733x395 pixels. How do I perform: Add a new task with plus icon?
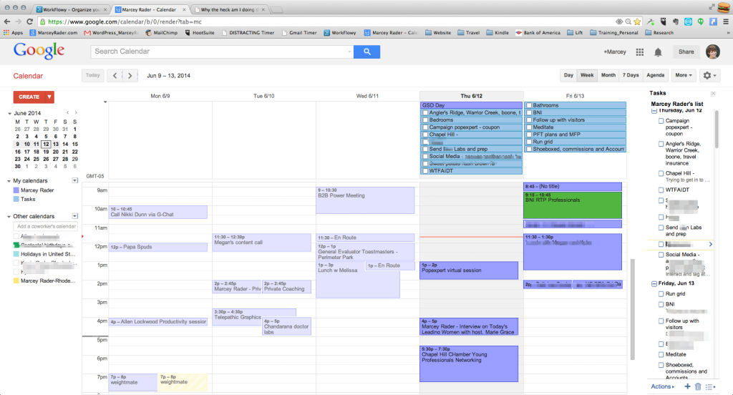point(687,386)
